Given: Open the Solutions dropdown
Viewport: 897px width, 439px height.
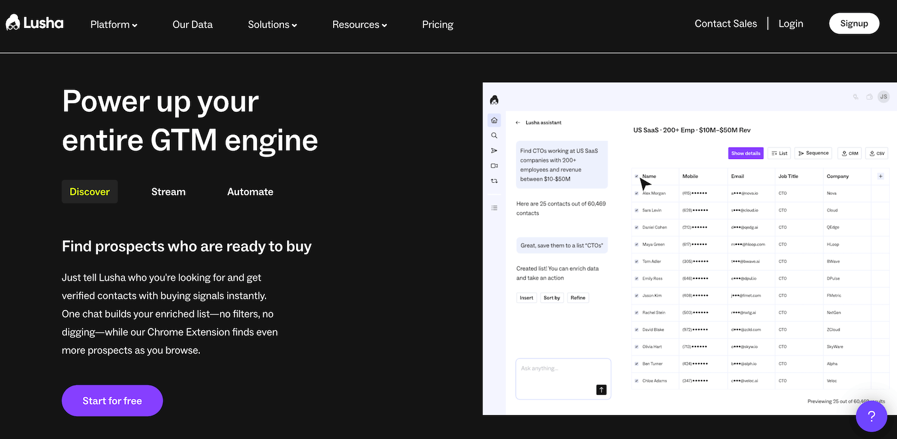Looking at the screenshot, I should [x=272, y=24].
